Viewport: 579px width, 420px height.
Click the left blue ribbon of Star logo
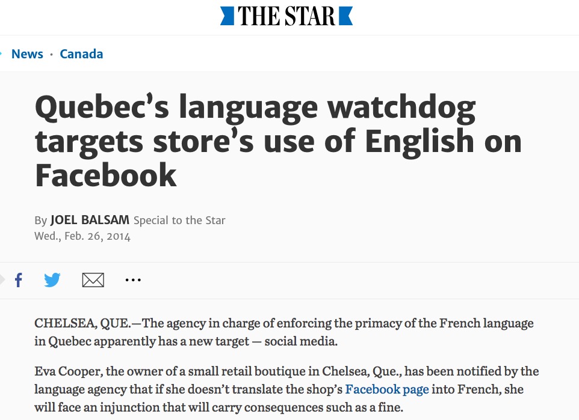tap(227, 16)
